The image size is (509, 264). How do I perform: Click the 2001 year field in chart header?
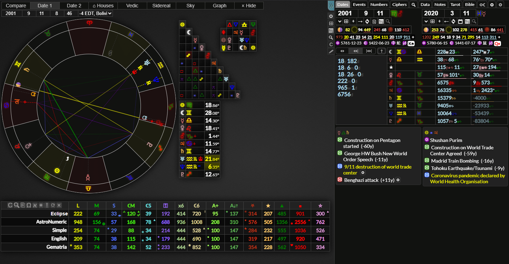pyautogui.click(x=12, y=13)
